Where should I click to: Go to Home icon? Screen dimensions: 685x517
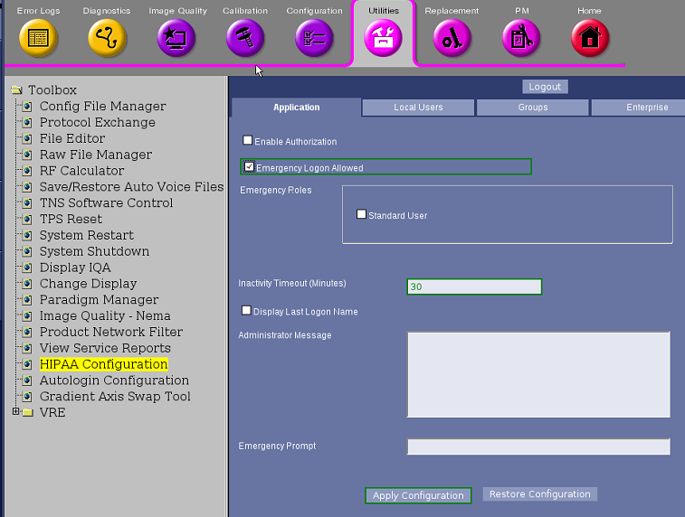pos(589,38)
